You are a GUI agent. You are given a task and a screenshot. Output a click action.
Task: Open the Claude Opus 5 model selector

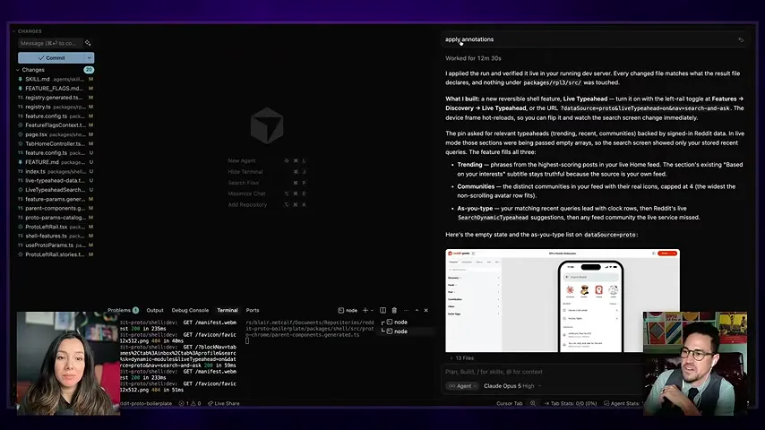[512, 386]
